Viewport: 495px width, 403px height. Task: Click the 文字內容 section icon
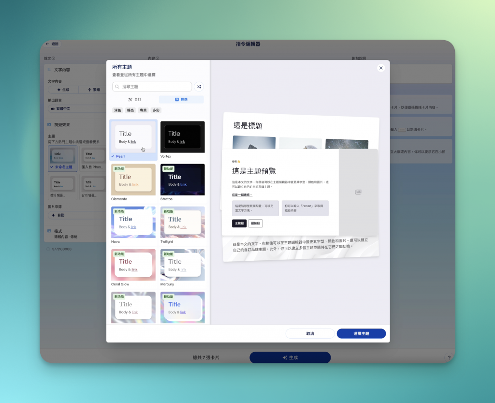[49, 70]
